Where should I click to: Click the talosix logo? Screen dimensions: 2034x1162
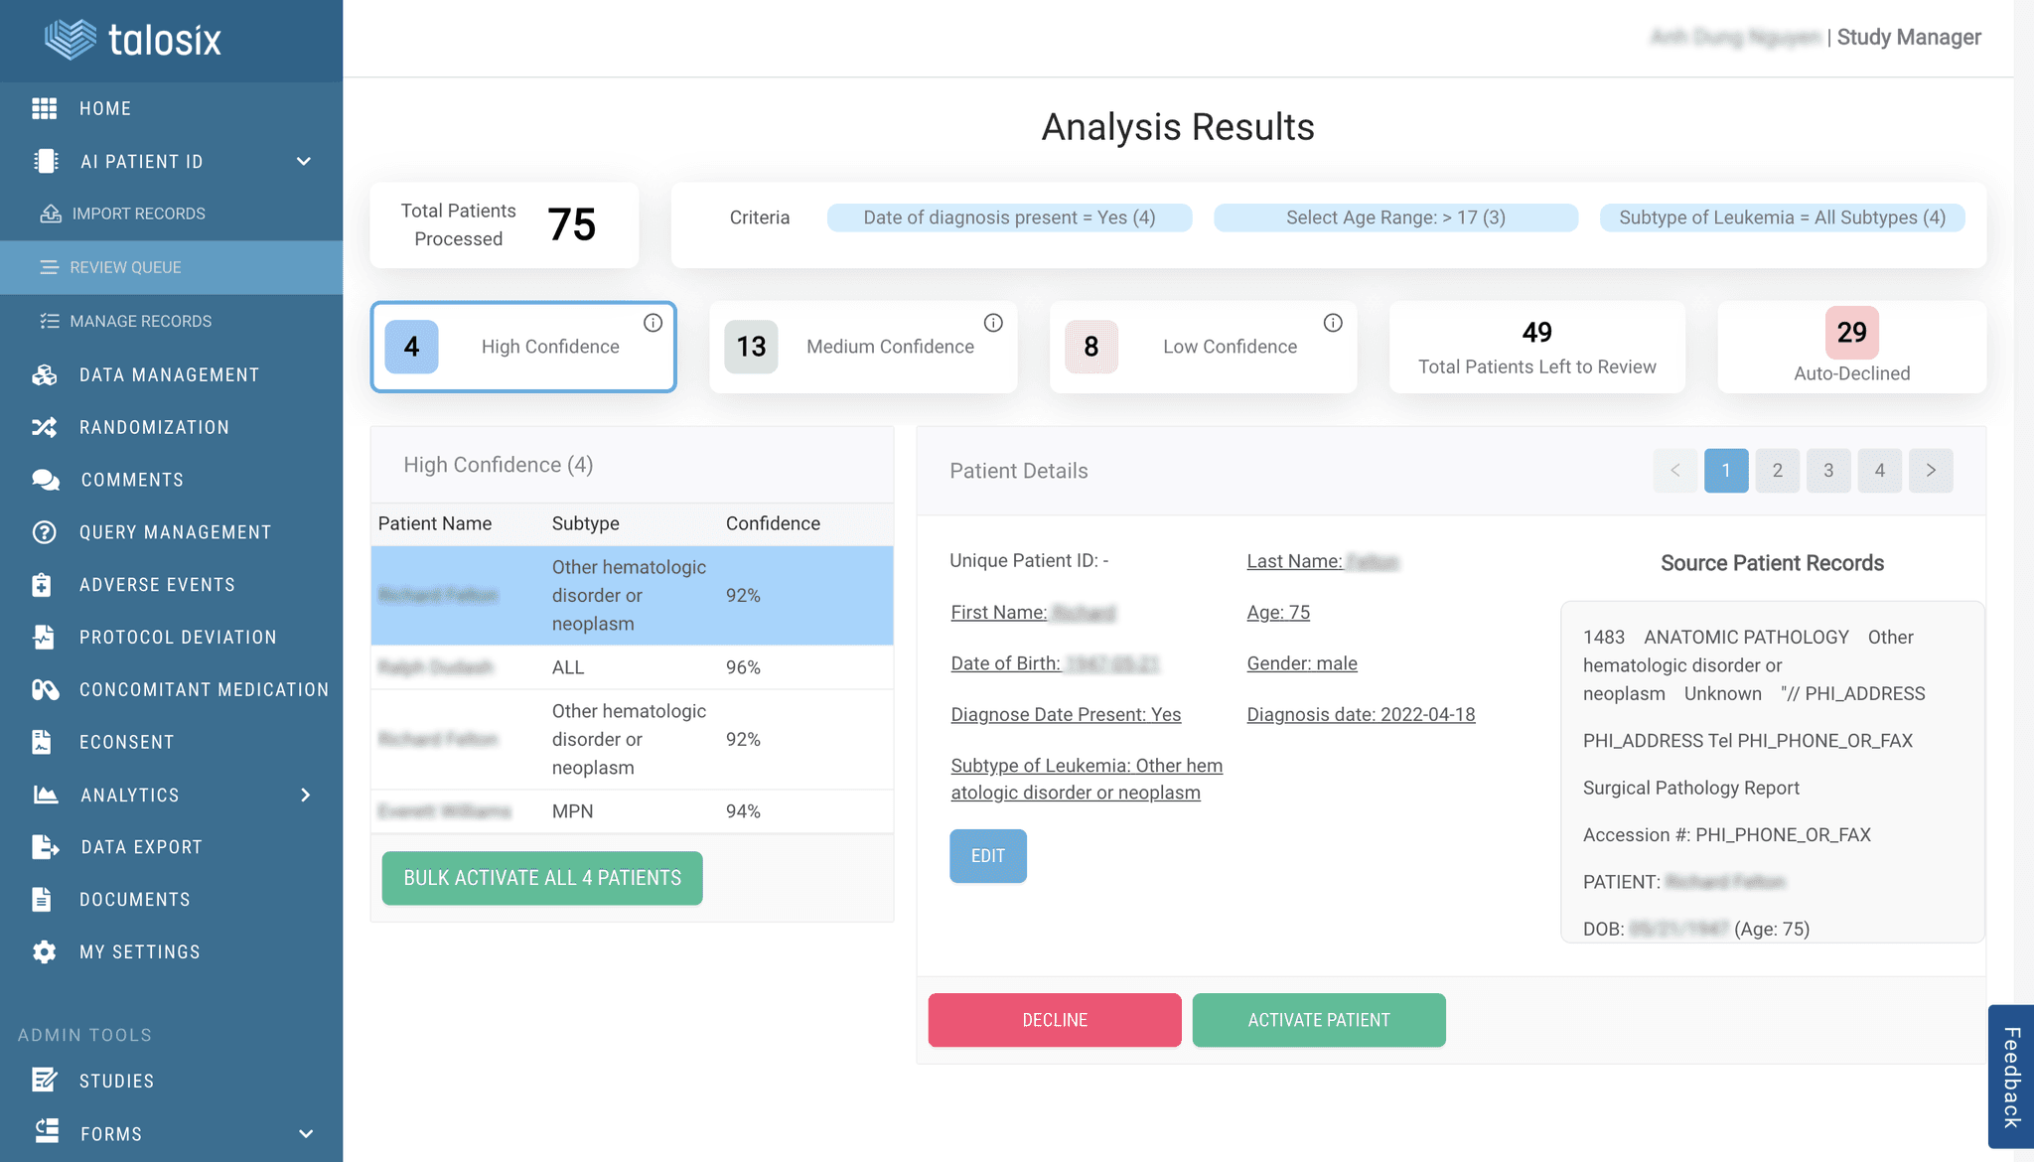[x=132, y=40]
